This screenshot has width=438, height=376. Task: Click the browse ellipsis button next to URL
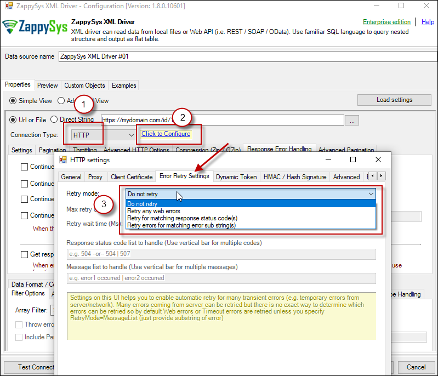click(352, 120)
